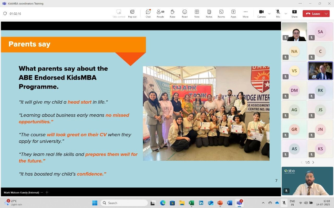
Task: Click the meeting shield security icon
Action: point(5,14)
